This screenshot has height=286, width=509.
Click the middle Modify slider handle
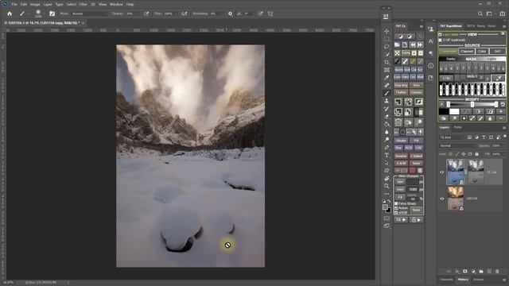click(472, 104)
